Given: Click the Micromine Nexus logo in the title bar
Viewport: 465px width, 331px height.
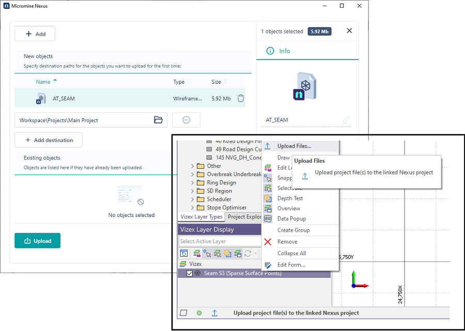Looking at the screenshot, I should click(6, 6).
